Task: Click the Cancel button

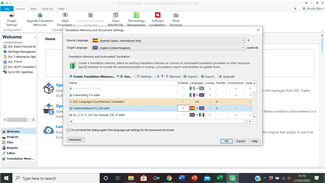Action: (240, 141)
